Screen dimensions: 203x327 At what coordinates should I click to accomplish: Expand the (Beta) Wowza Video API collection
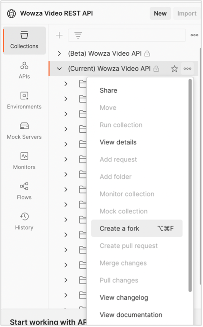point(59,54)
